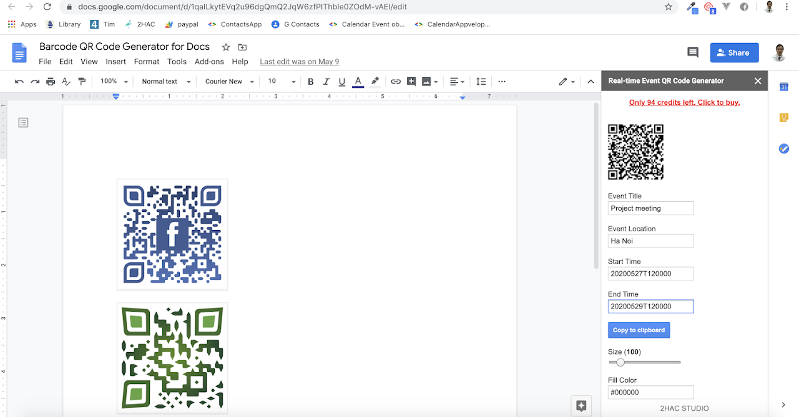Insert a link using chain icon
Viewport: 799px width, 417px height.
[396, 82]
